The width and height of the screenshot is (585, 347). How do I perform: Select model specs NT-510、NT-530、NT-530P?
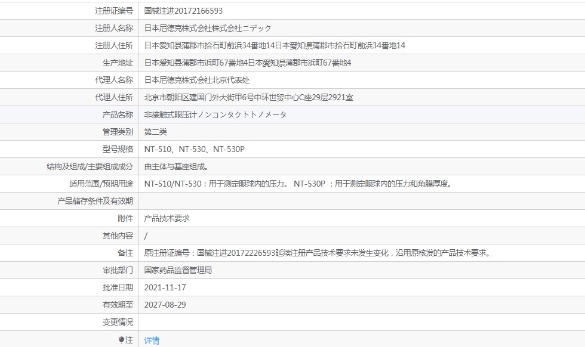pos(195,149)
